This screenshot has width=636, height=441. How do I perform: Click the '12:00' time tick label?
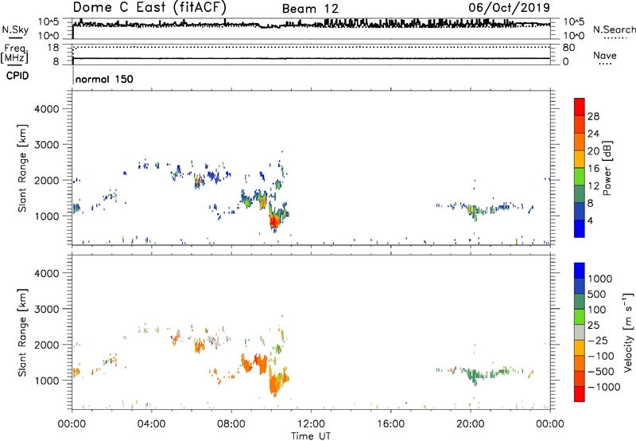click(311, 424)
